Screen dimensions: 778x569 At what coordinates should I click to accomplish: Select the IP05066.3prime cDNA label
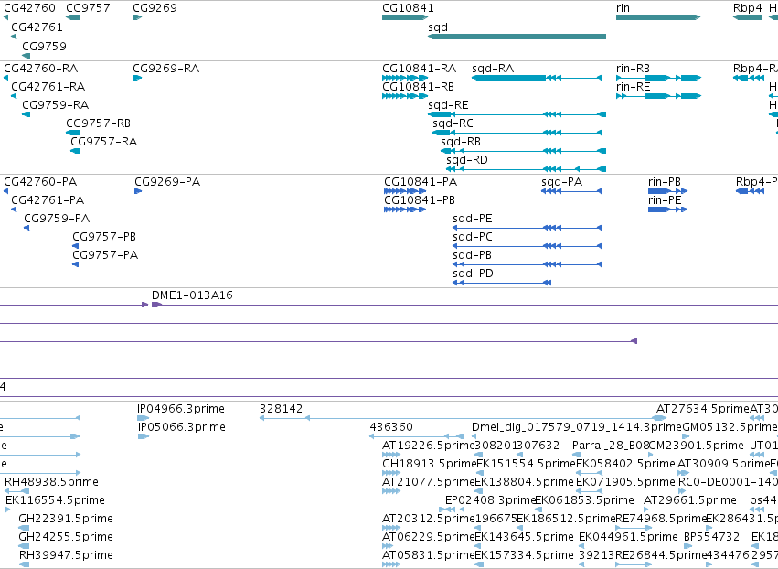182,427
